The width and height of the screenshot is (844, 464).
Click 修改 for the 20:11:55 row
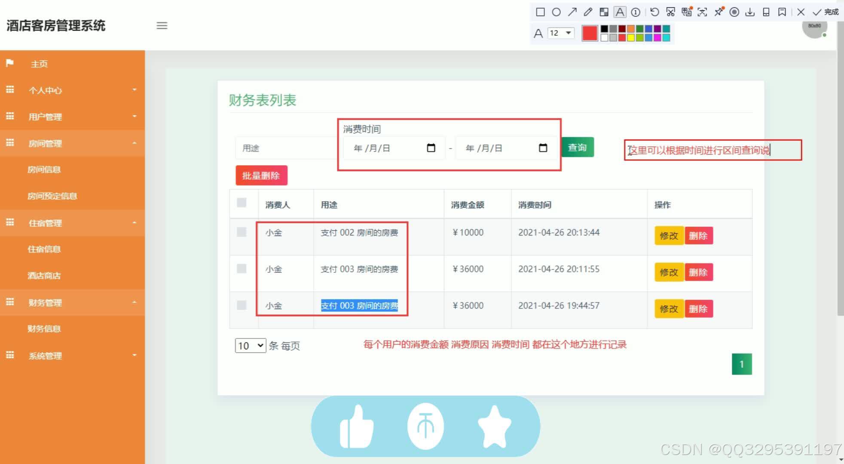669,272
